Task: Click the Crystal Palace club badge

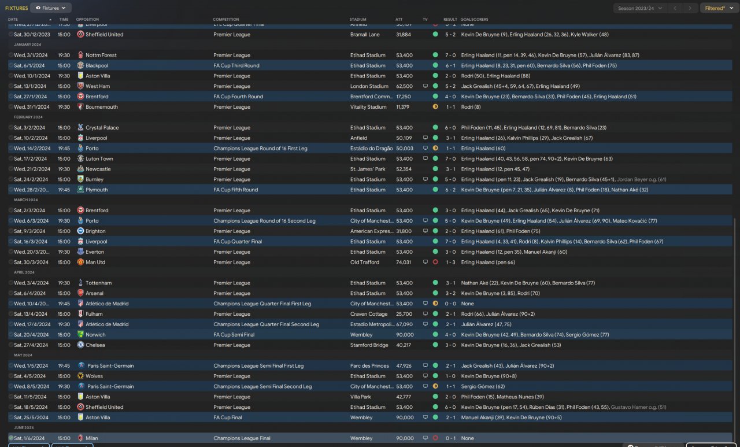Action: 80,128
